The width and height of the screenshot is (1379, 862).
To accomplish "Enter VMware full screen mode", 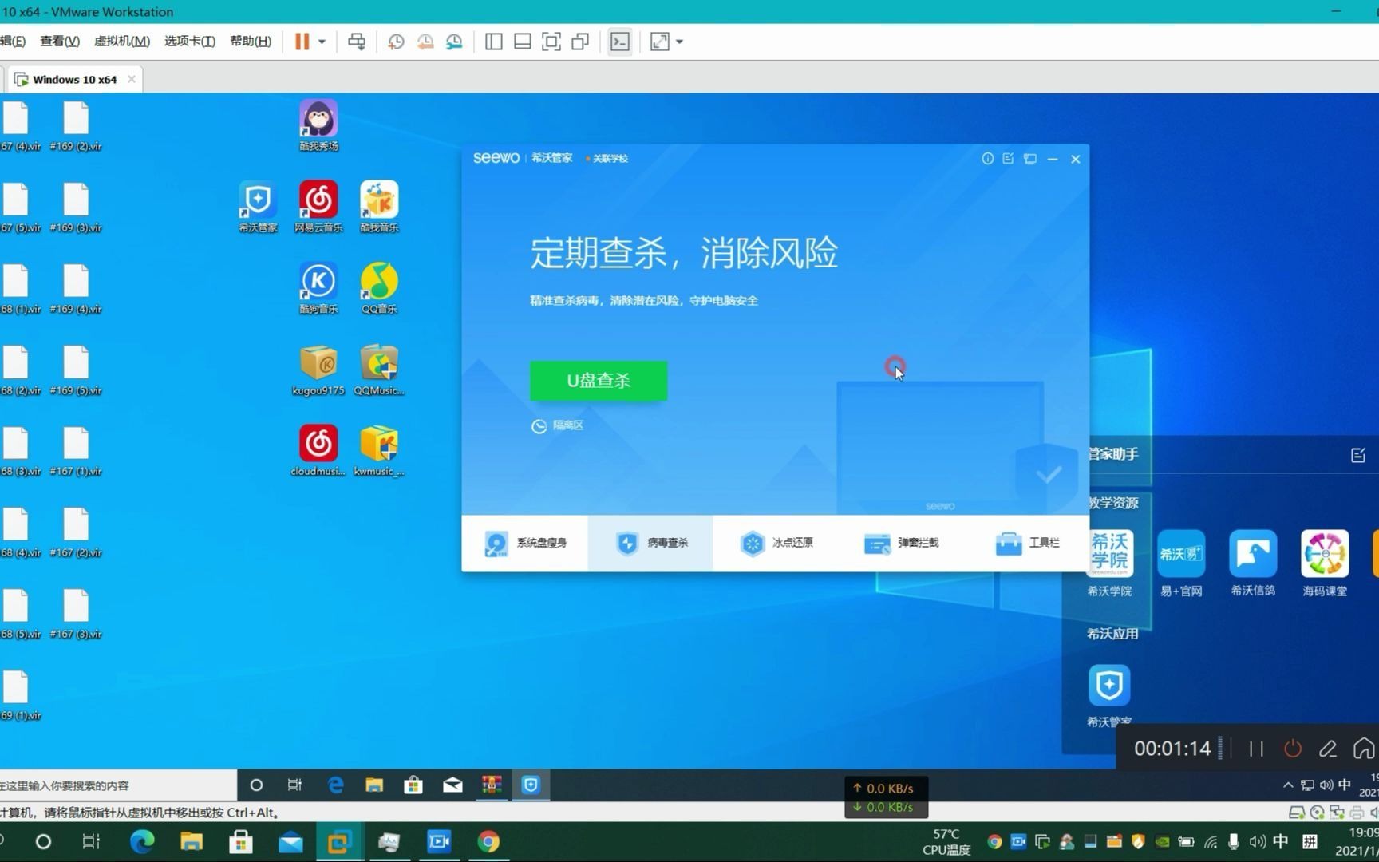I will [551, 42].
